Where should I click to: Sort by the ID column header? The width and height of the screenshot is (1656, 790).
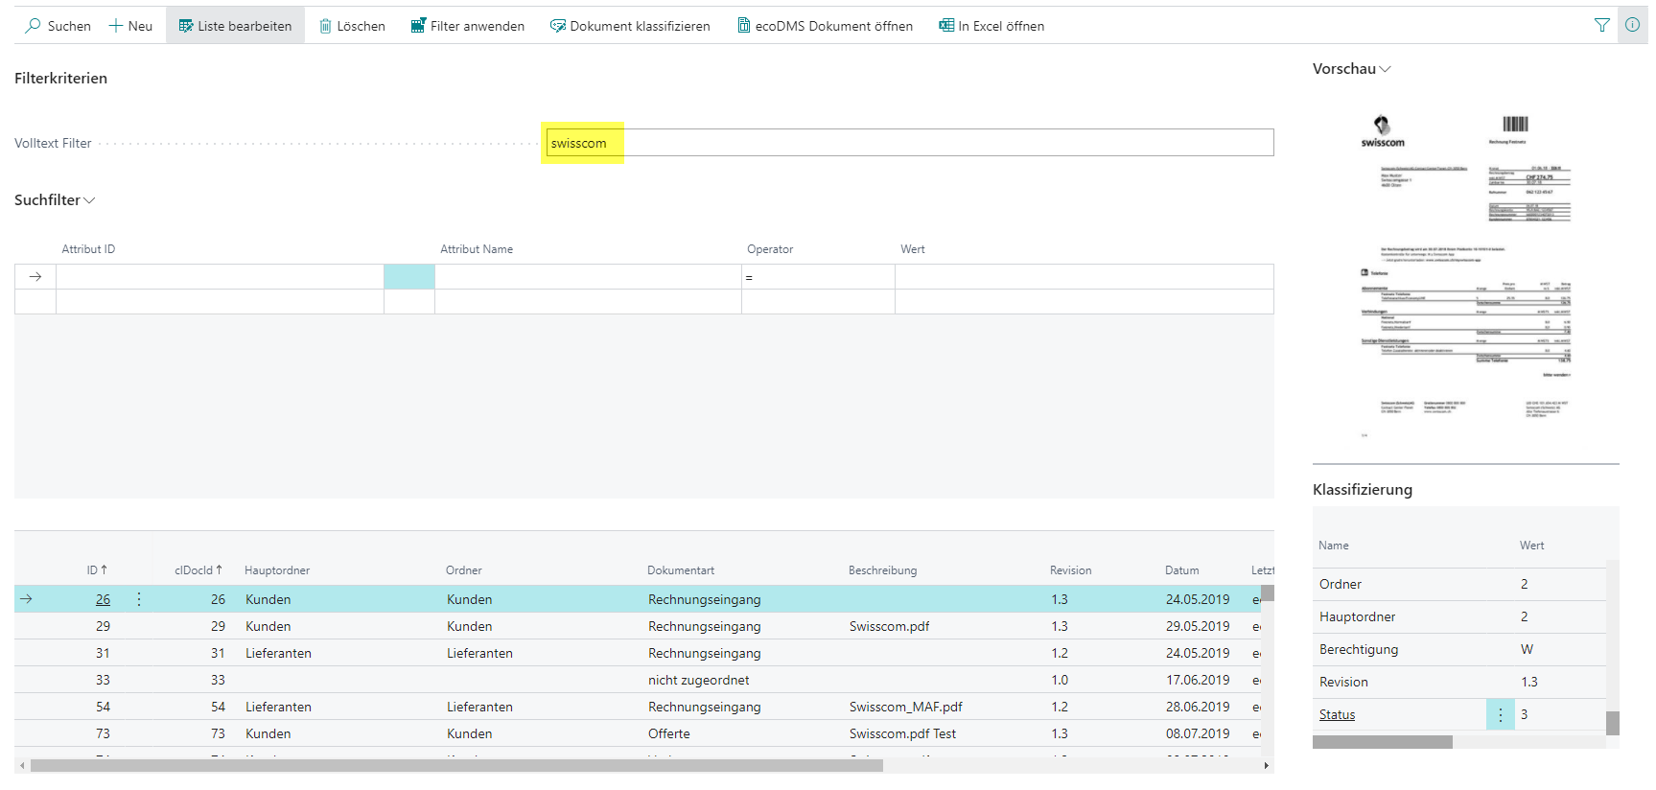click(x=97, y=570)
